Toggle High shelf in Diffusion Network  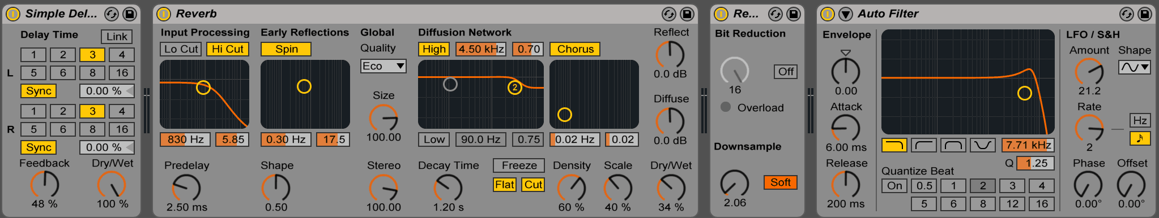(x=434, y=49)
